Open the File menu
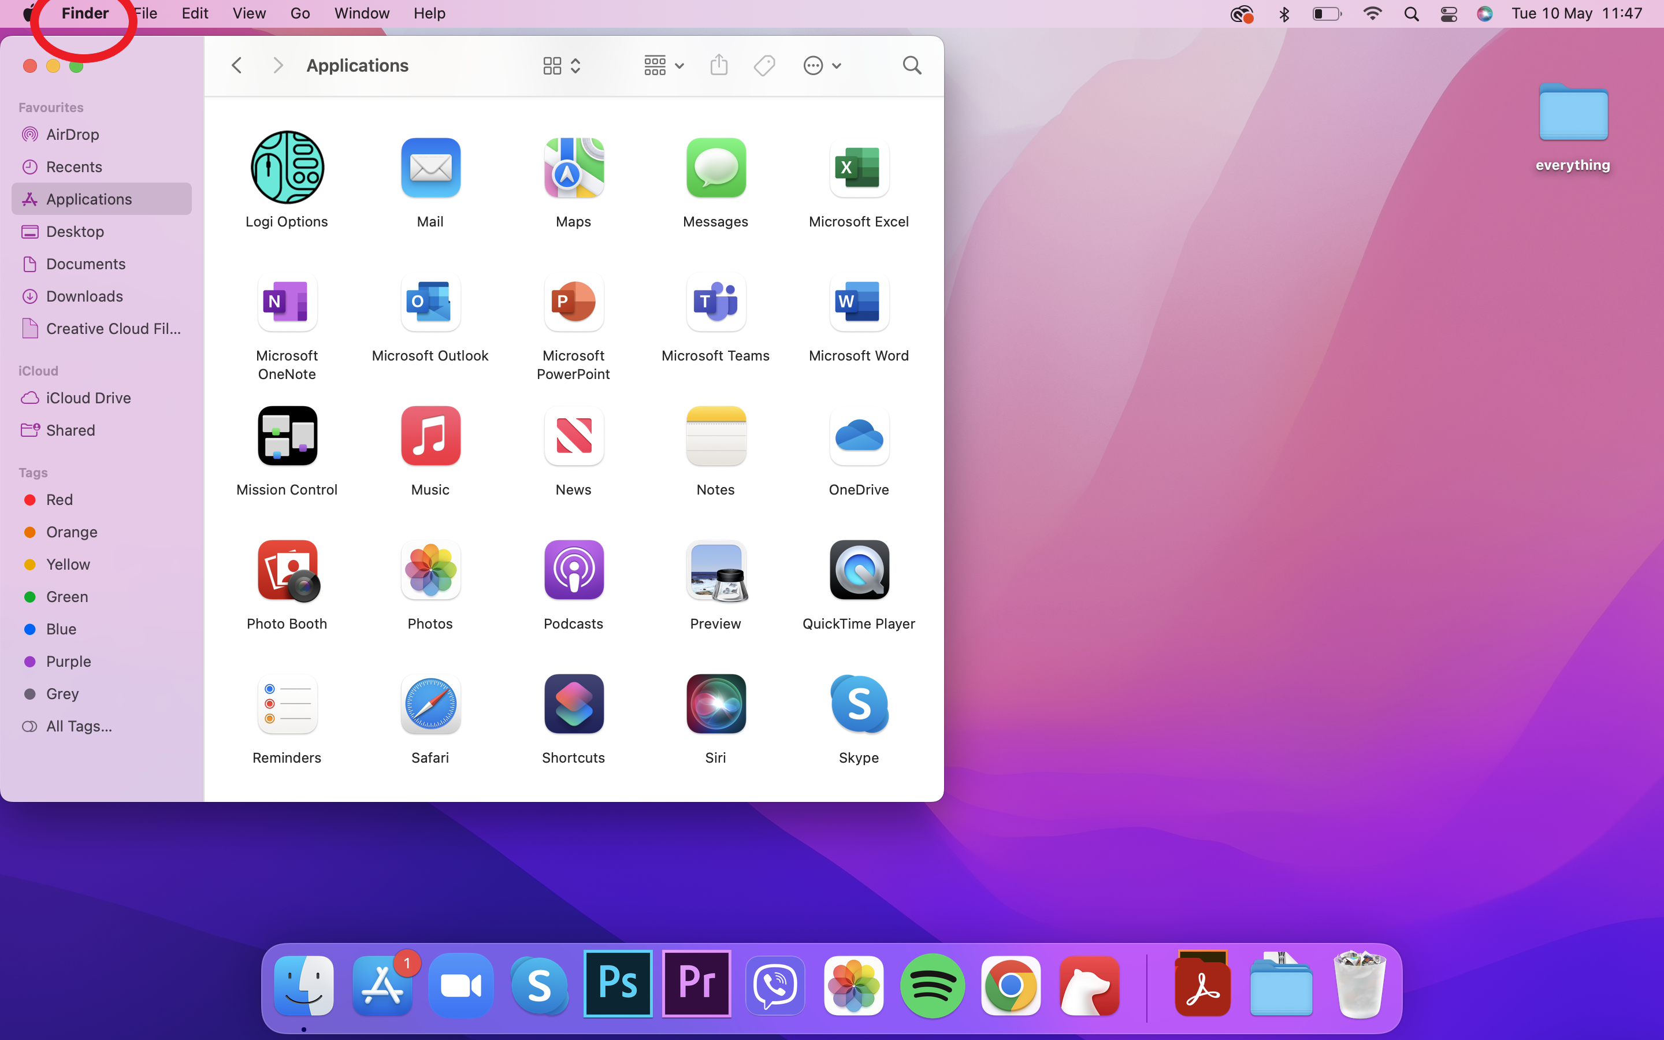1664x1040 pixels. tap(145, 13)
